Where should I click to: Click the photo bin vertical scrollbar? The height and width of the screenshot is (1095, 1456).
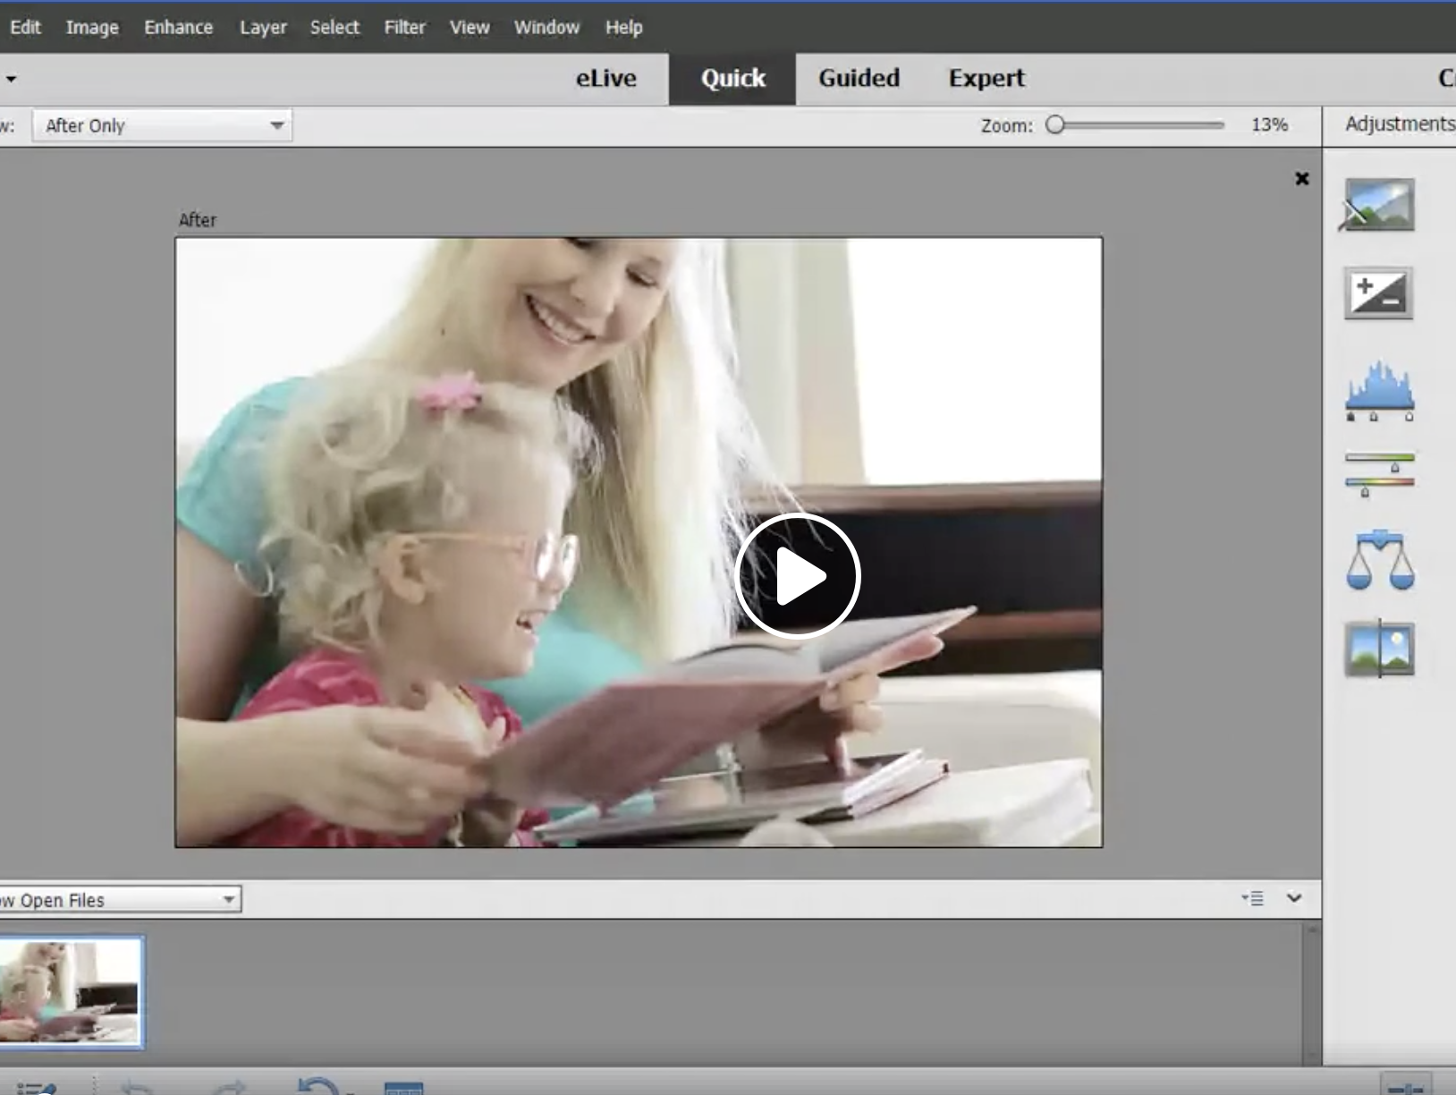tap(1312, 993)
